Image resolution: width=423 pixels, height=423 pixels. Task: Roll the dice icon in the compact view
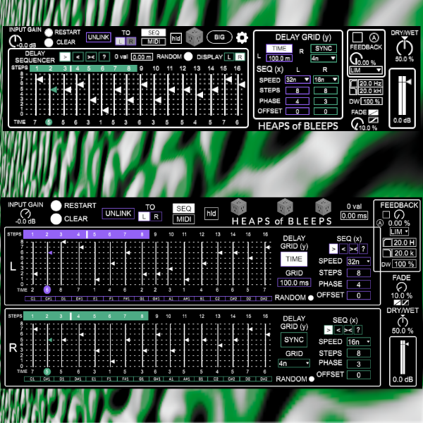click(195, 37)
